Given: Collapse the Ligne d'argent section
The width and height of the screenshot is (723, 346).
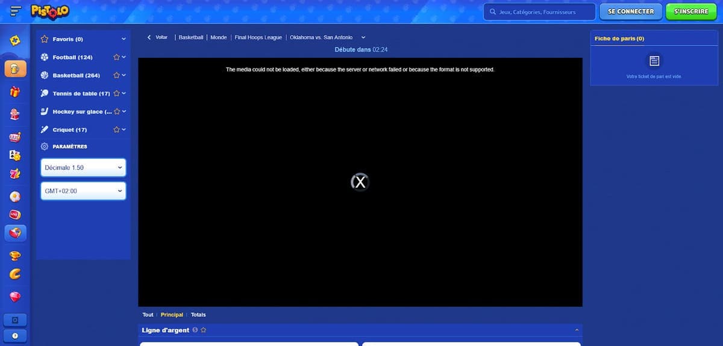Looking at the screenshot, I should 577,330.
